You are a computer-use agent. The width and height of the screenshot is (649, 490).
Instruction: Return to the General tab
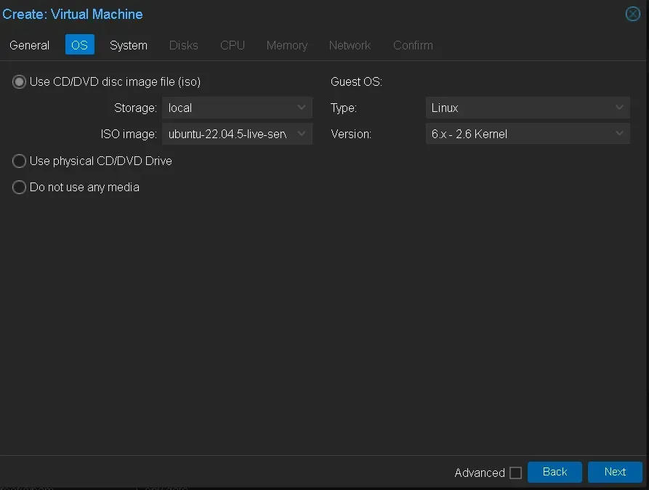29,45
